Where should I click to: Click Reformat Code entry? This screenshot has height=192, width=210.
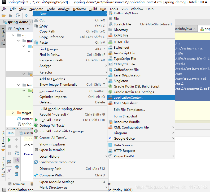(70, 91)
